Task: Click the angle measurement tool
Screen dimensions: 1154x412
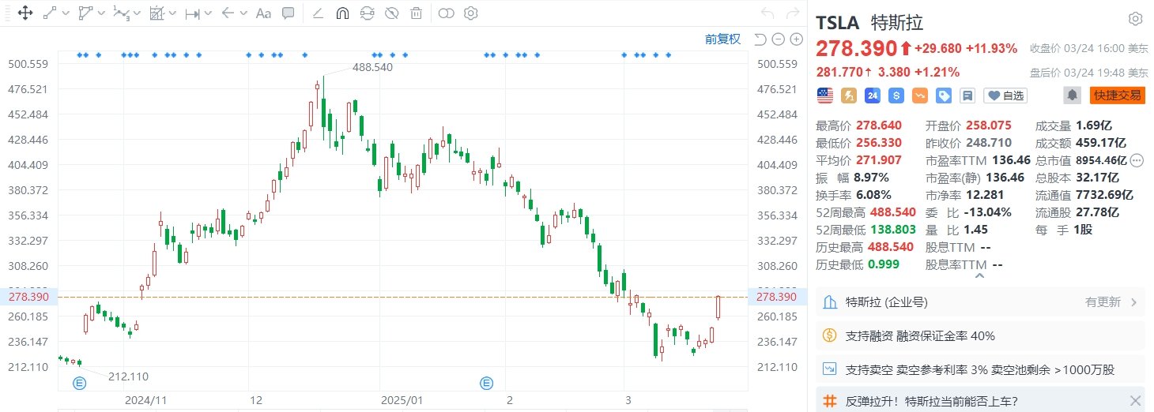Action: click(317, 13)
